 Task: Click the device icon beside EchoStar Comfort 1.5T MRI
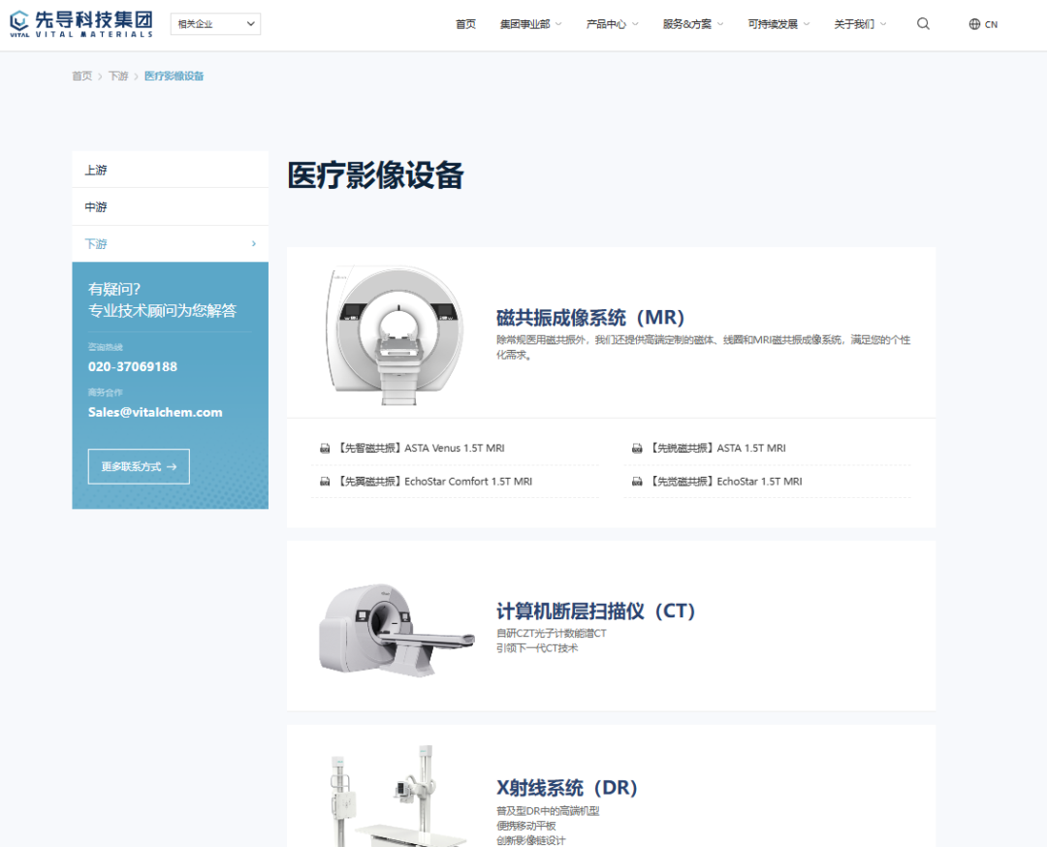[x=324, y=481]
